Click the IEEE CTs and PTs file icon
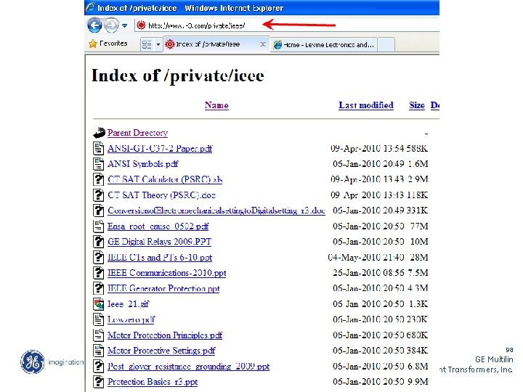 tap(98, 257)
